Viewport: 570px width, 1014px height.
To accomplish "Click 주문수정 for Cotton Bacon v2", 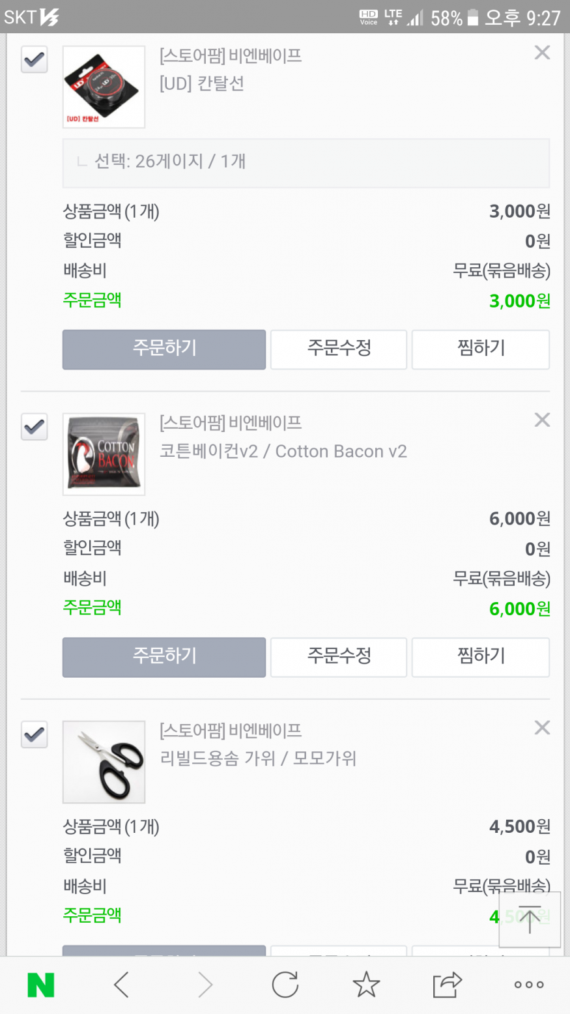I will [339, 657].
